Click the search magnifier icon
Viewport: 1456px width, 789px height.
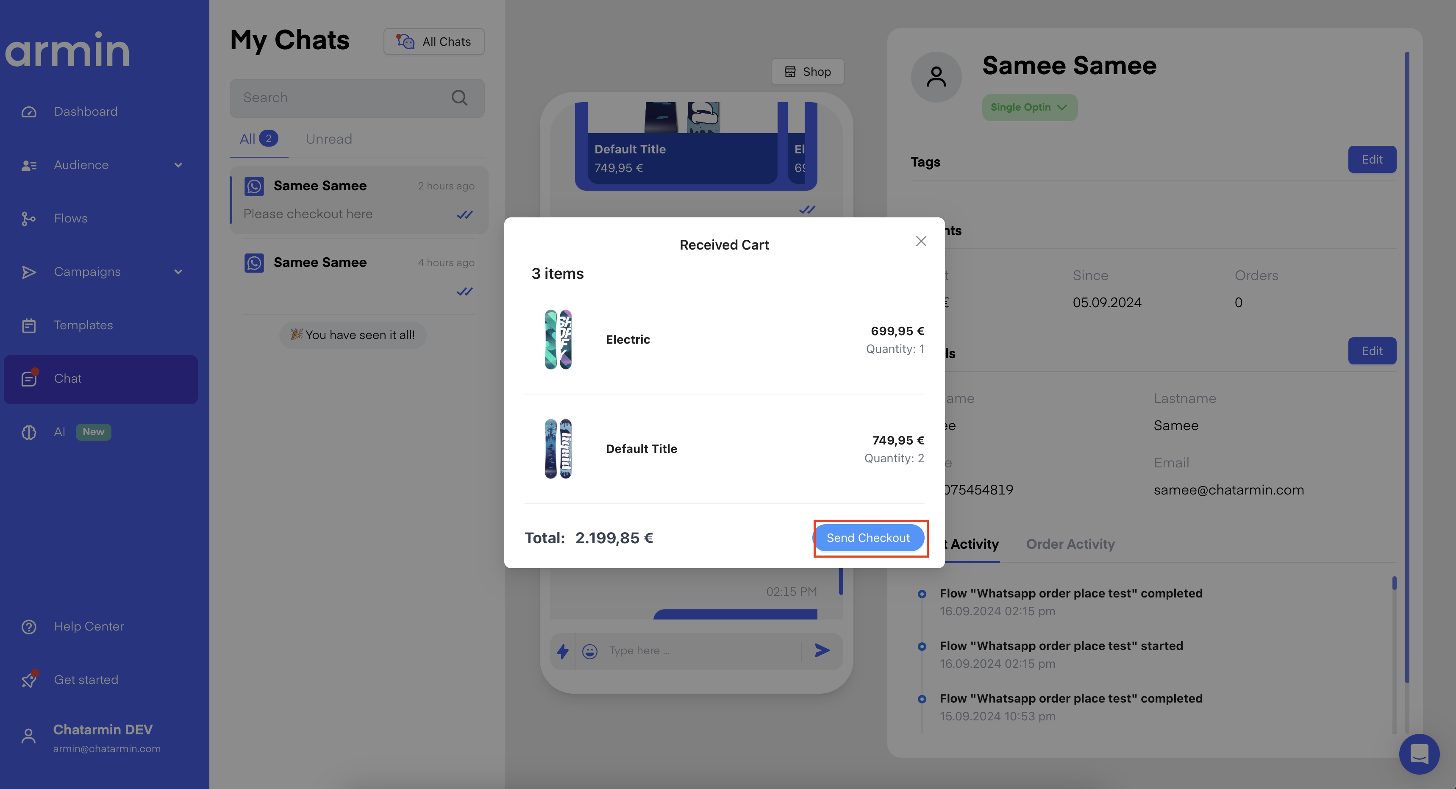coord(459,98)
